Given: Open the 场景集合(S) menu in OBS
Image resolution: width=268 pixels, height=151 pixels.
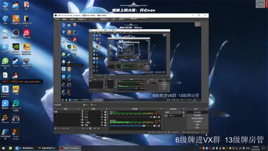Looking at the screenshot, I should click(x=104, y=19).
